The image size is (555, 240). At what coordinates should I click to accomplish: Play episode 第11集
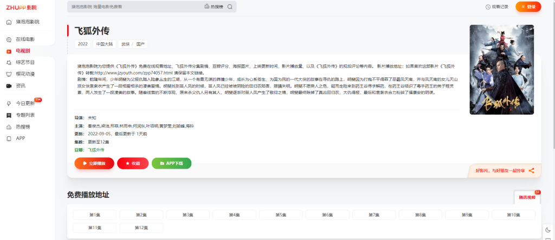tap(95, 228)
